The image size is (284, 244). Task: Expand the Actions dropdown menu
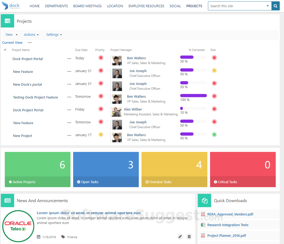pyautogui.click(x=31, y=35)
